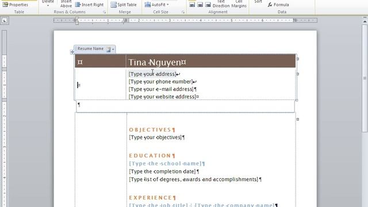Click [Type your phone number] placeholder
This screenshot has width=368, height=207.
[160, 82]
